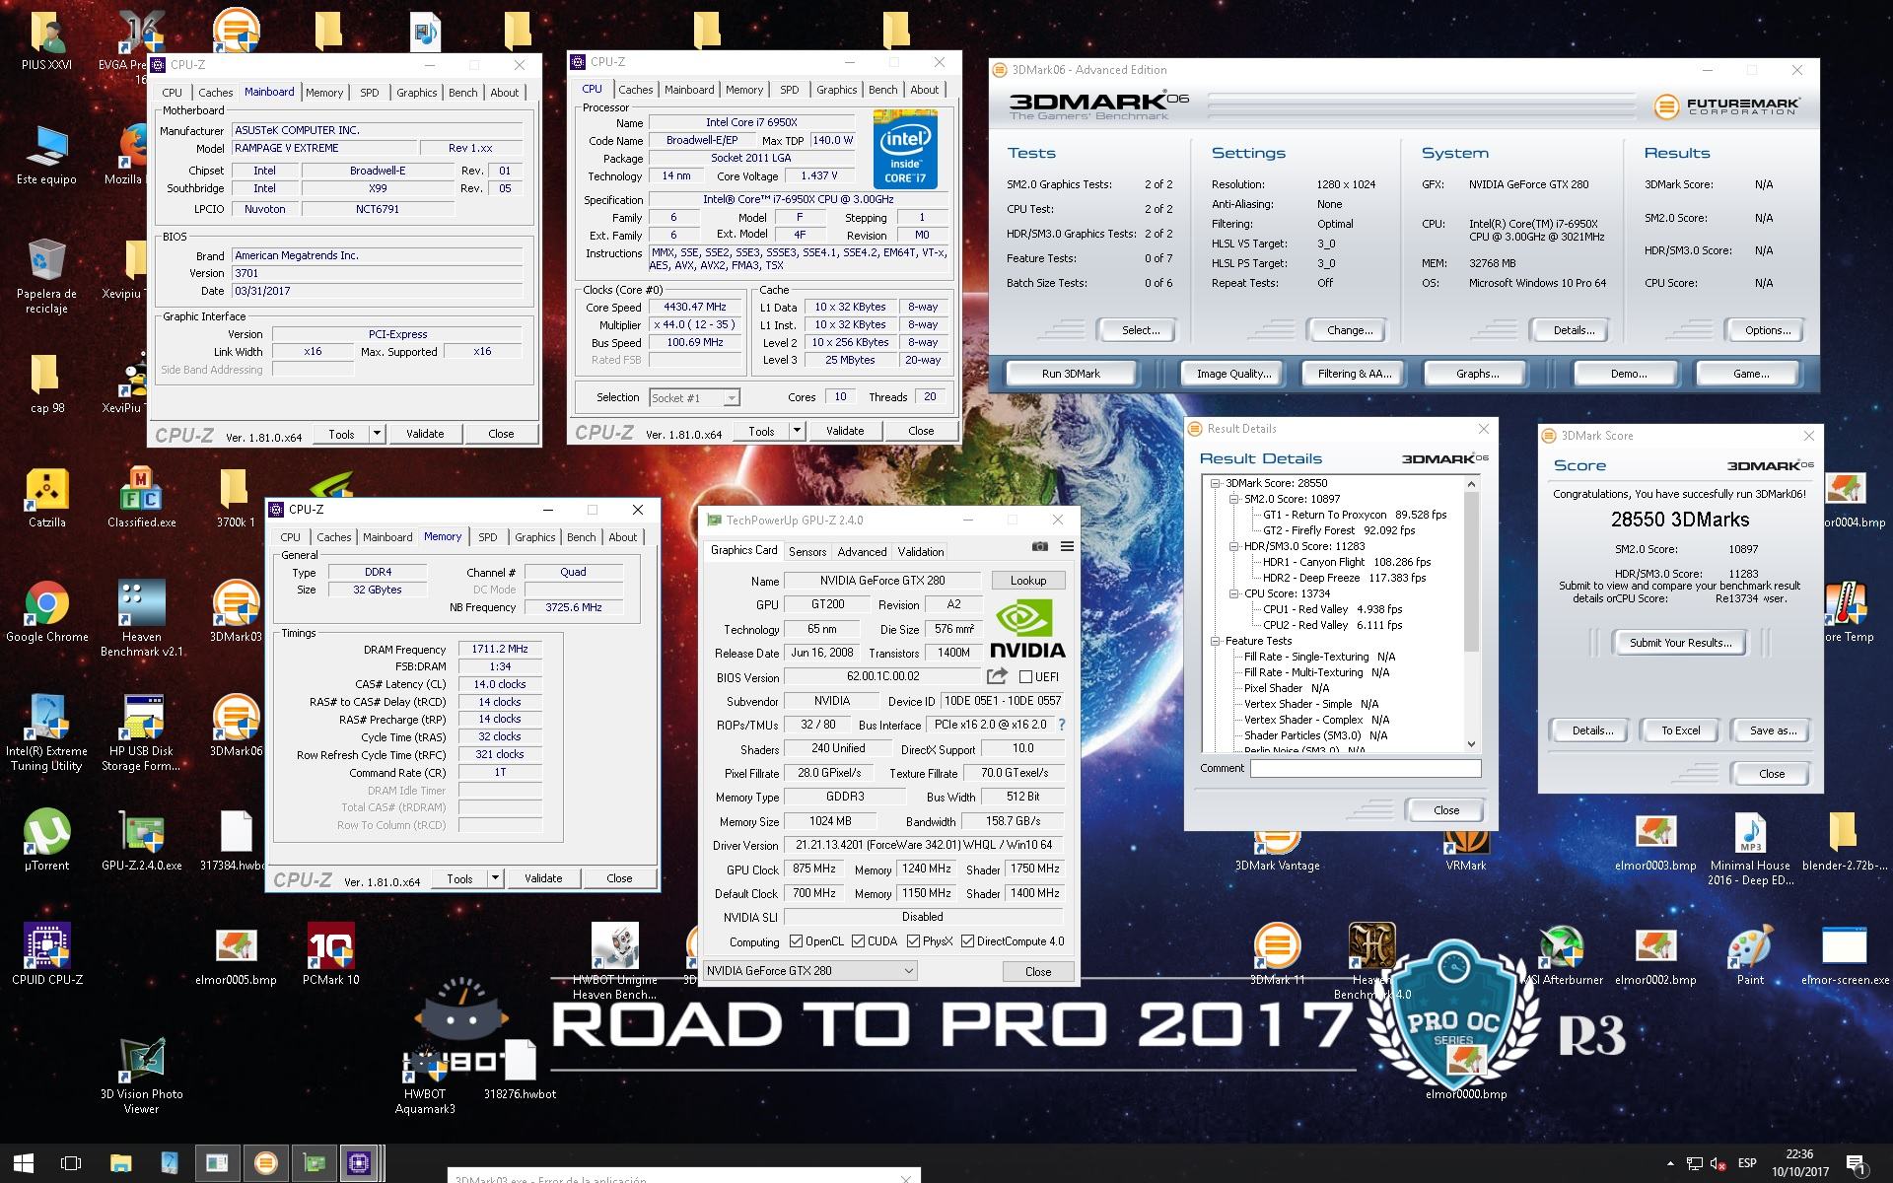Collapse the CPU Score tree node
Image resolution: width=1893 pixels, height=1183 pixels.
click(x=1233, y=593)
